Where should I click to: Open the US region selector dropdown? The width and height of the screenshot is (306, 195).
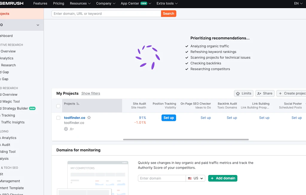coord(195,178)
